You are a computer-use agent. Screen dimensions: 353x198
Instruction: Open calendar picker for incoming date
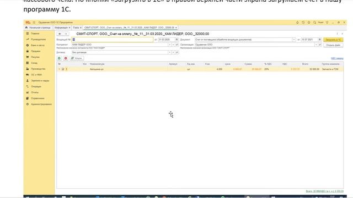[x=176, y=40]
